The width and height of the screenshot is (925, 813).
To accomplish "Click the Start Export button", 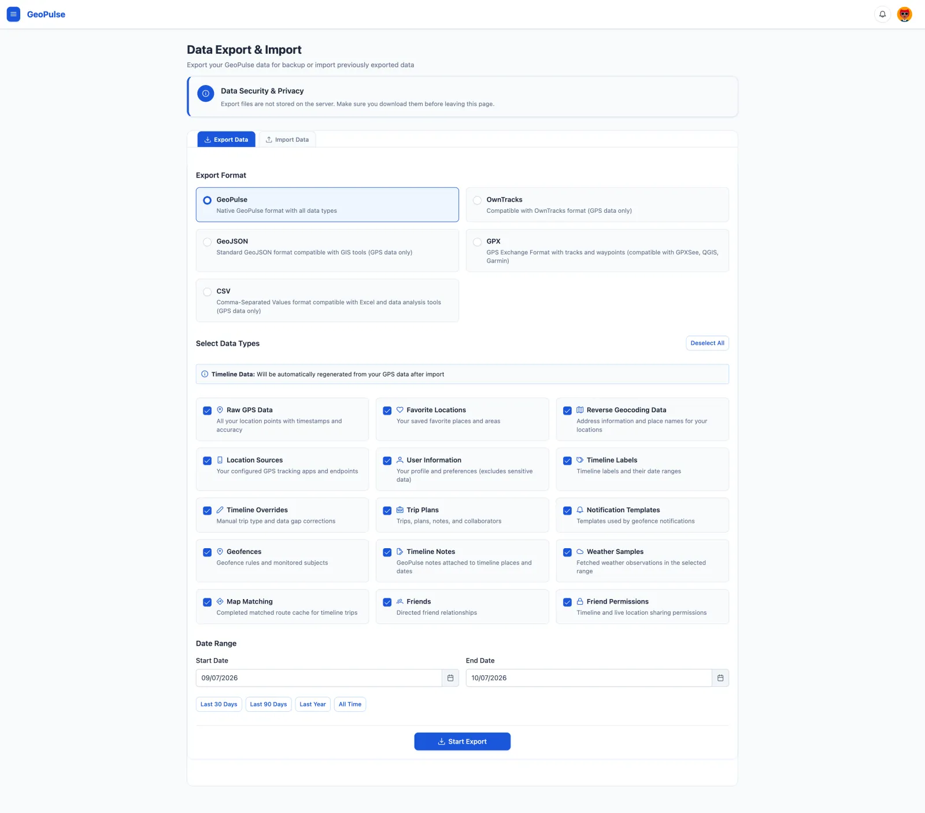I will pos(462,741).
